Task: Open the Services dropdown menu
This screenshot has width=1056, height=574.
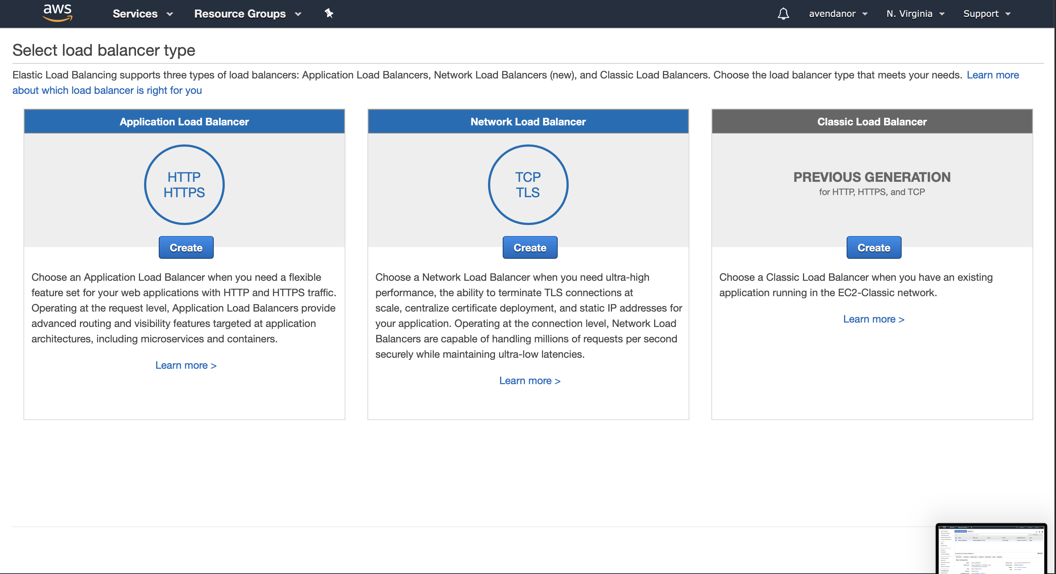Action: (x=142, y=14)
